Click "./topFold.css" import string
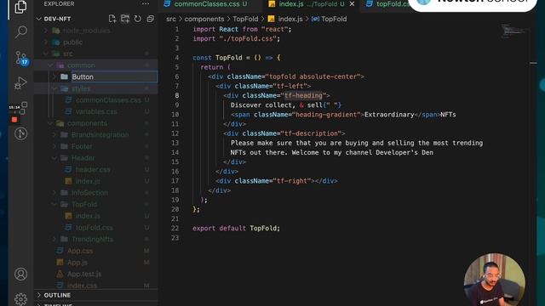 point(248,38)
